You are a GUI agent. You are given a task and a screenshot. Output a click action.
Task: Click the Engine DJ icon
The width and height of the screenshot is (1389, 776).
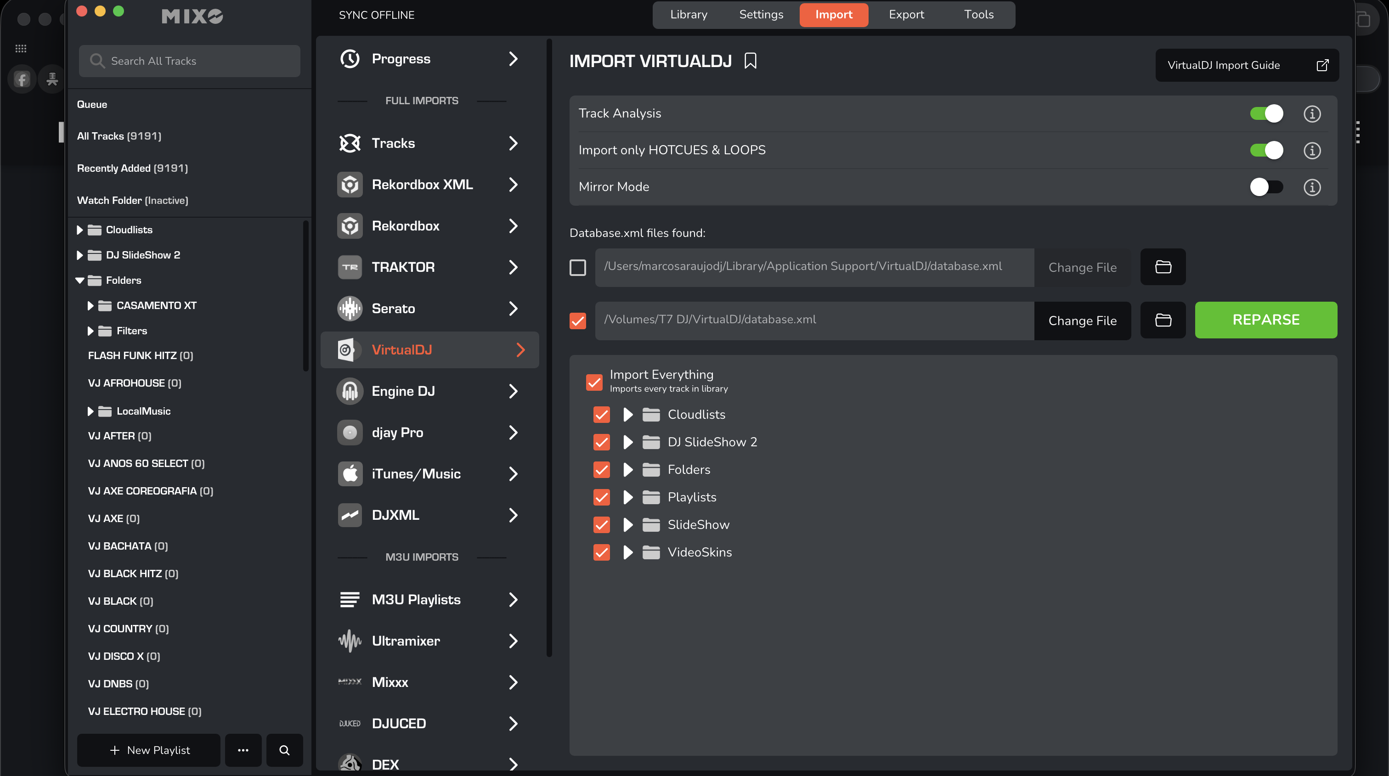[x=350, y=391]
